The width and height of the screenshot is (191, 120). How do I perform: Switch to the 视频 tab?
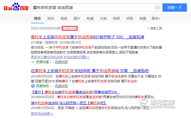coord(64,18)
